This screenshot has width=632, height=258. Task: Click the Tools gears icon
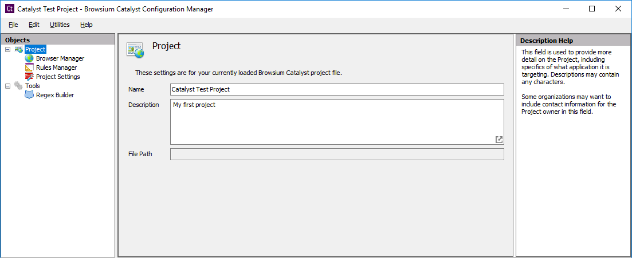point(18,86)
